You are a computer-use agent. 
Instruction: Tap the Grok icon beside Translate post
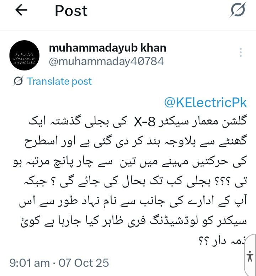point(18,81)
